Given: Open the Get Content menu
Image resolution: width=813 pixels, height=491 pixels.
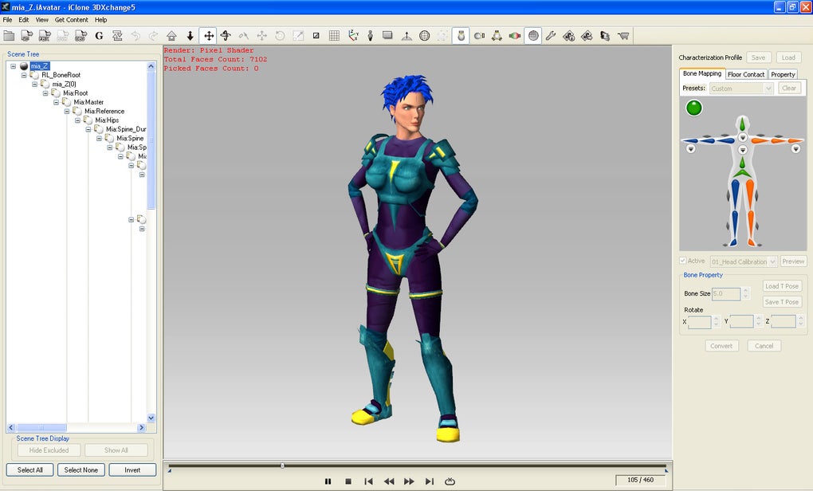Looking at the screenshot, I should 72,20.
